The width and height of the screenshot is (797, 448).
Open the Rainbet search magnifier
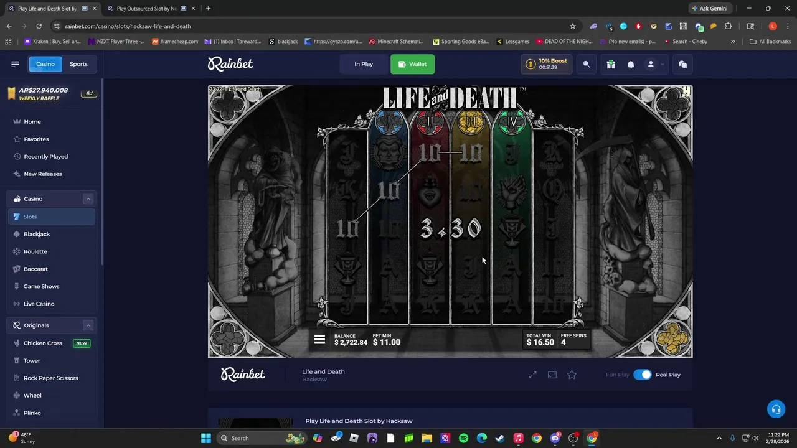pyautogui.click(x=587, y=64)
